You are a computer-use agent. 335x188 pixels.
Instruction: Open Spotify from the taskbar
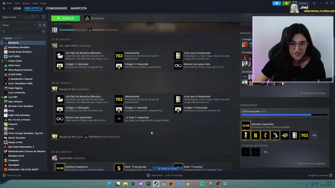(202, 184)
